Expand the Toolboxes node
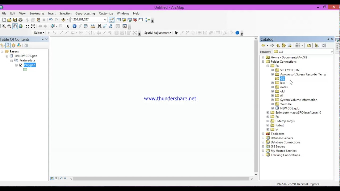 click(x=263, y=134)
